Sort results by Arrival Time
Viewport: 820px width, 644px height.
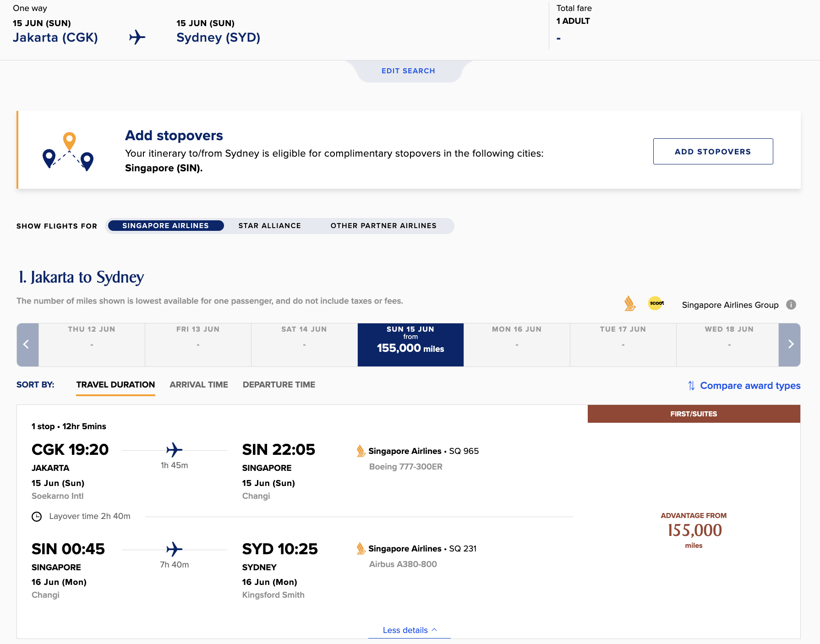[x=199, y=385]
